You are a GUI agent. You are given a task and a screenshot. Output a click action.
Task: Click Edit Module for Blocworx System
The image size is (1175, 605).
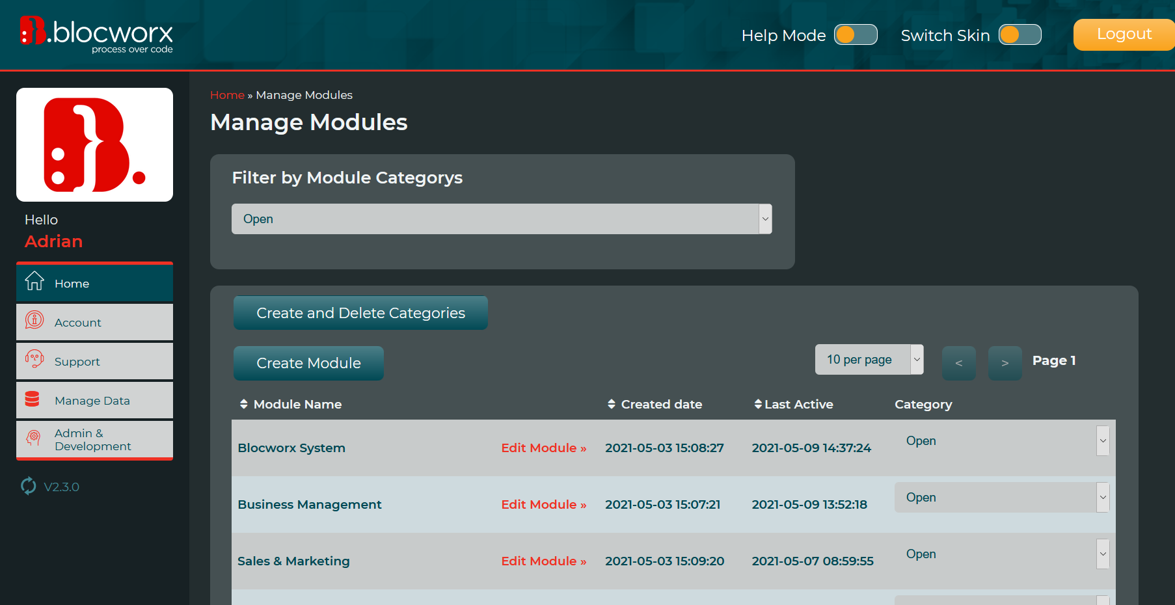(x=544, y=448)
